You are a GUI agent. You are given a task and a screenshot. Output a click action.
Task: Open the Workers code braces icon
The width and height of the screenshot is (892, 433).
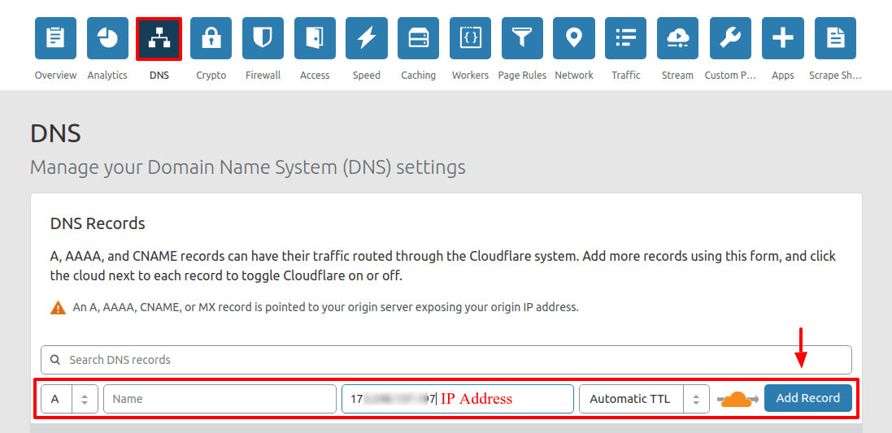click(470, 38)
